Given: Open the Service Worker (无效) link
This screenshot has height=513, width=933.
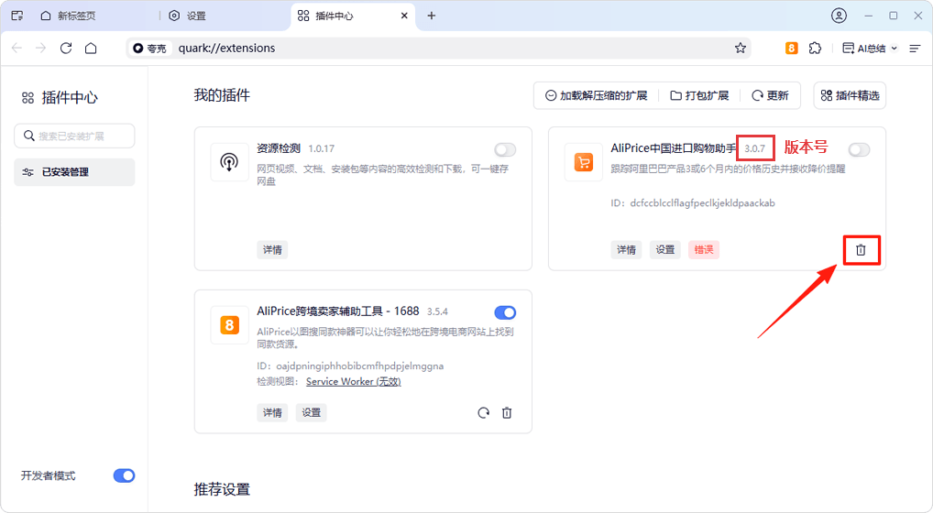Looking at the screenshot, I should 353,382.
